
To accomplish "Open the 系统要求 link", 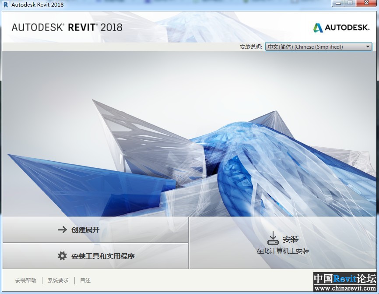I will point(58,280).
